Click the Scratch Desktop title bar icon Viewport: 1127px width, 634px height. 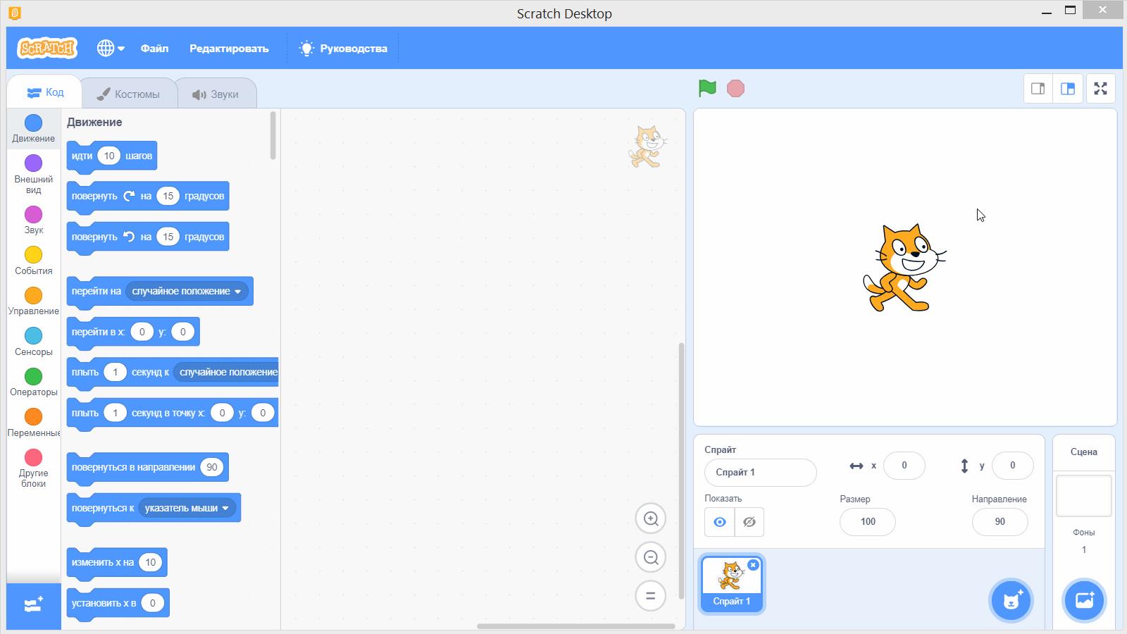[15, 13]
